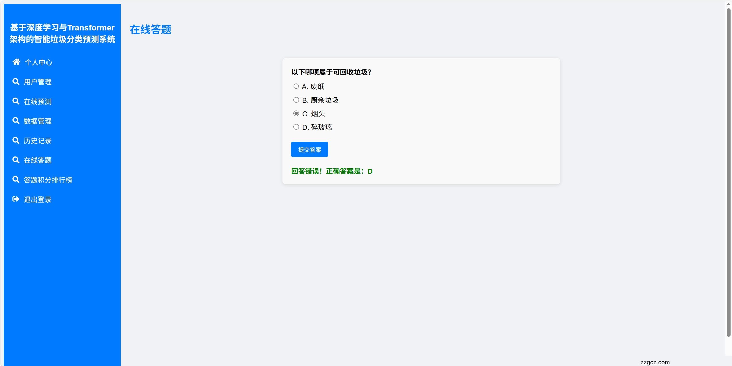The width and height of the screenshot is (732, 366).
Task: Select the magnifier icon next to 用户管理
Action: coord(16,81)
